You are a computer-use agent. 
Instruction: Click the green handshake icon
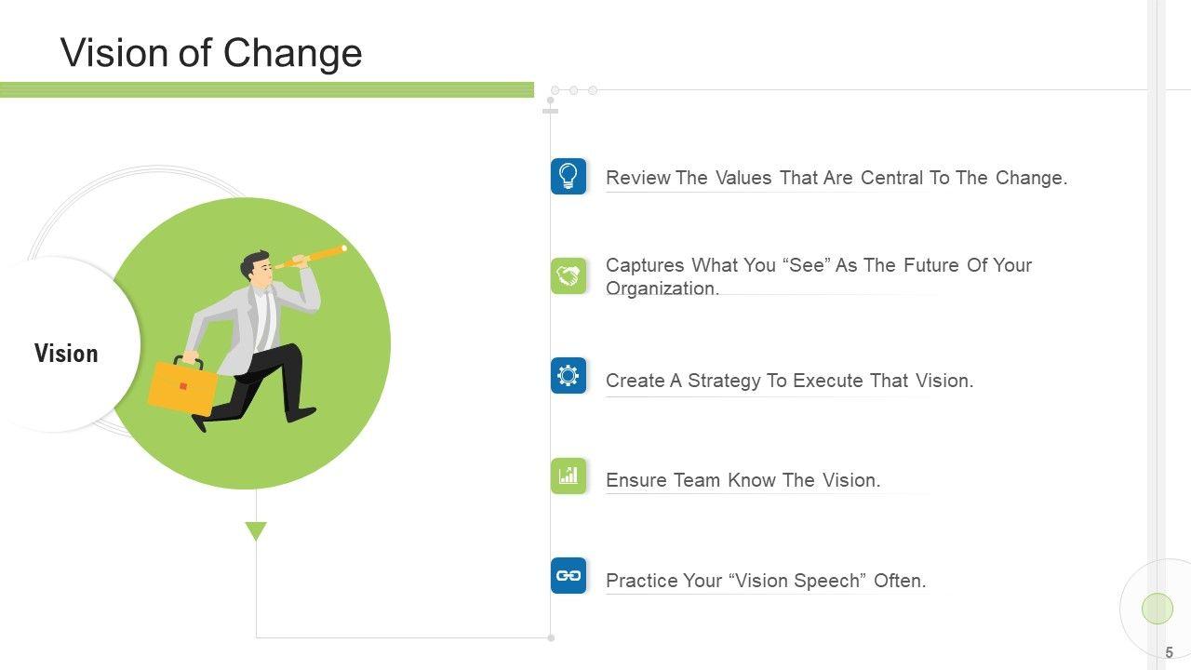pos(569,275)
